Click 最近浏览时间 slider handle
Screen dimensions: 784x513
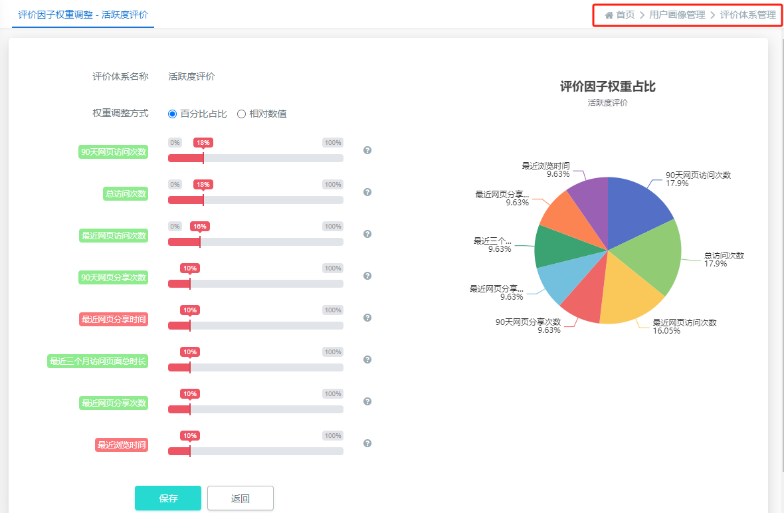tap(190, 451)
